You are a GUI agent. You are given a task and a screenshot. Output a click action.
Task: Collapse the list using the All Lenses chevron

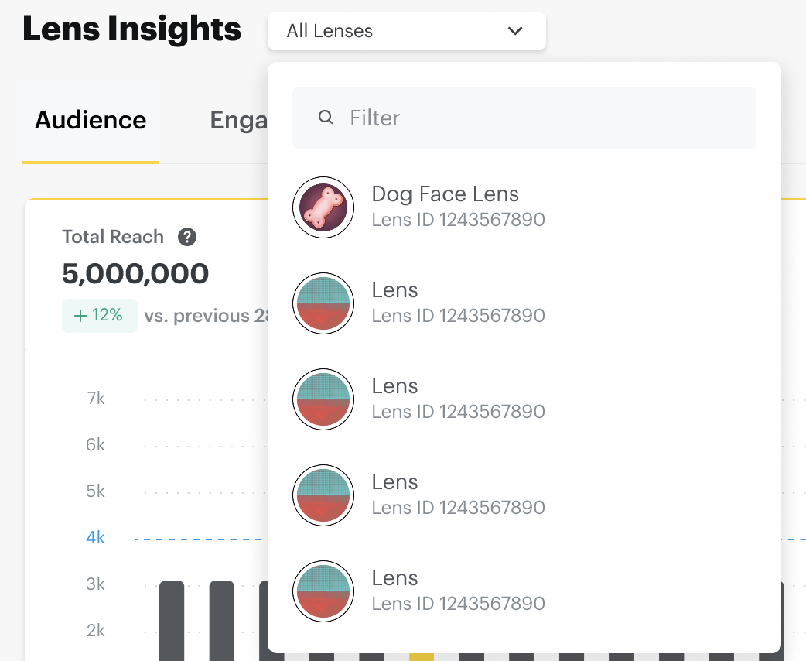(x=515, y=31)
